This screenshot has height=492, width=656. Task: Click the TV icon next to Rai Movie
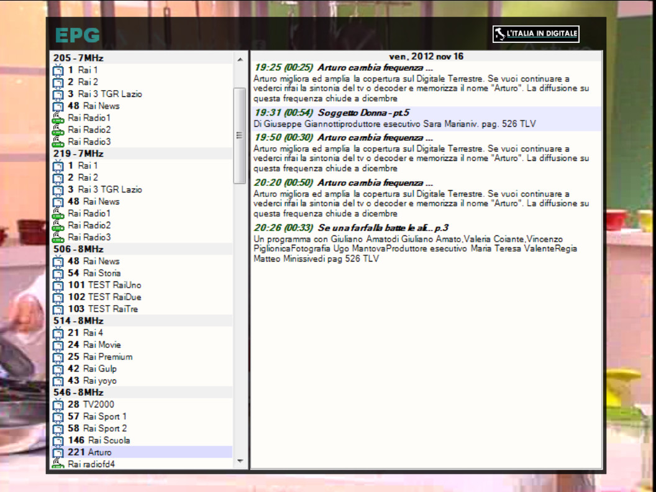[x=58, y=345]
